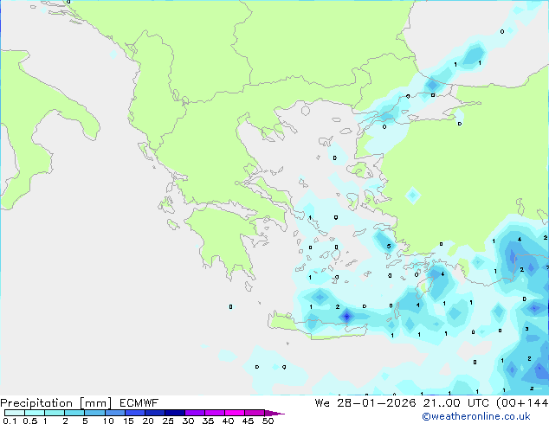The height and width of the screenshot is (424, 549).
Task: Select the 15–20 mm legend swatch
Action: 135,413
